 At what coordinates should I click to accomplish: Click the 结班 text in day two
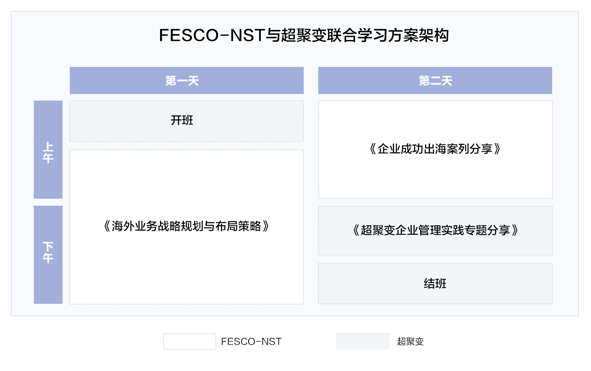click(435, 283)
